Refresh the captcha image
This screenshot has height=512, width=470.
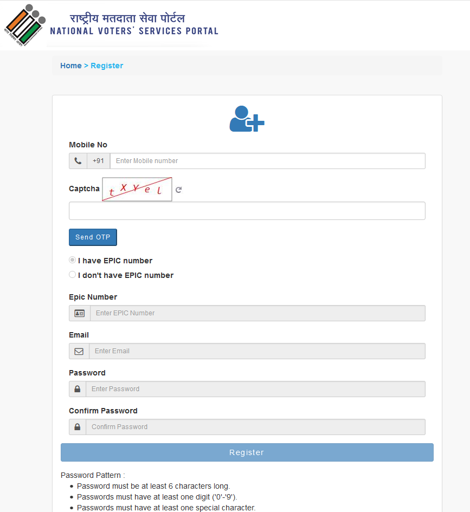tap(179, 189)
